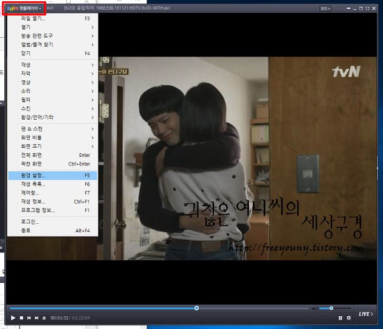Choose 파일 열기... from the menu
The width and height of the screenshot is (383, 329).
point(53,18)
